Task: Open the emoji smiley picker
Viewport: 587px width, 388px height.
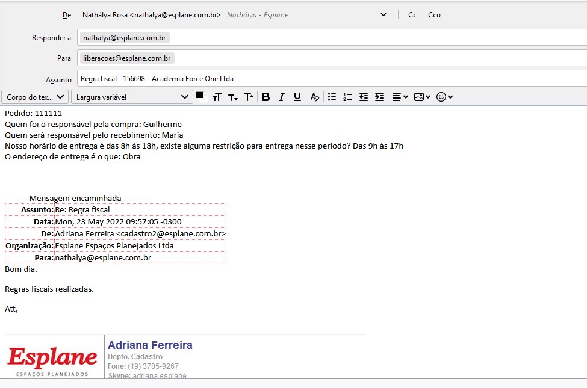Action: pos(444,97)
